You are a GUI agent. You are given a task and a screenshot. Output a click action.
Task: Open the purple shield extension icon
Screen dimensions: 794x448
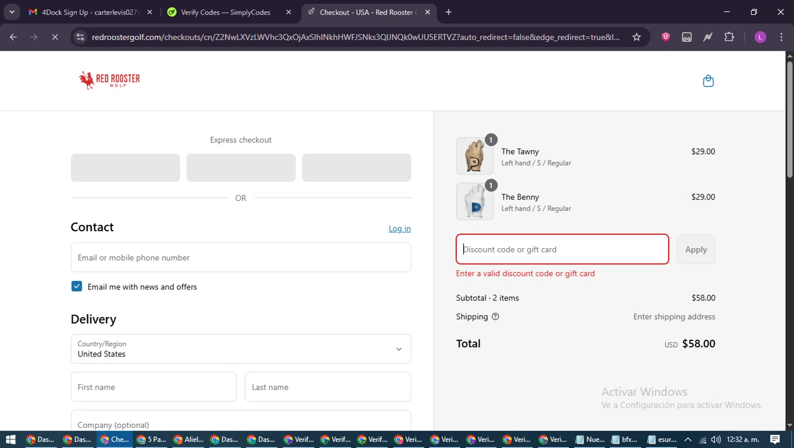click(x=665, y=37)
